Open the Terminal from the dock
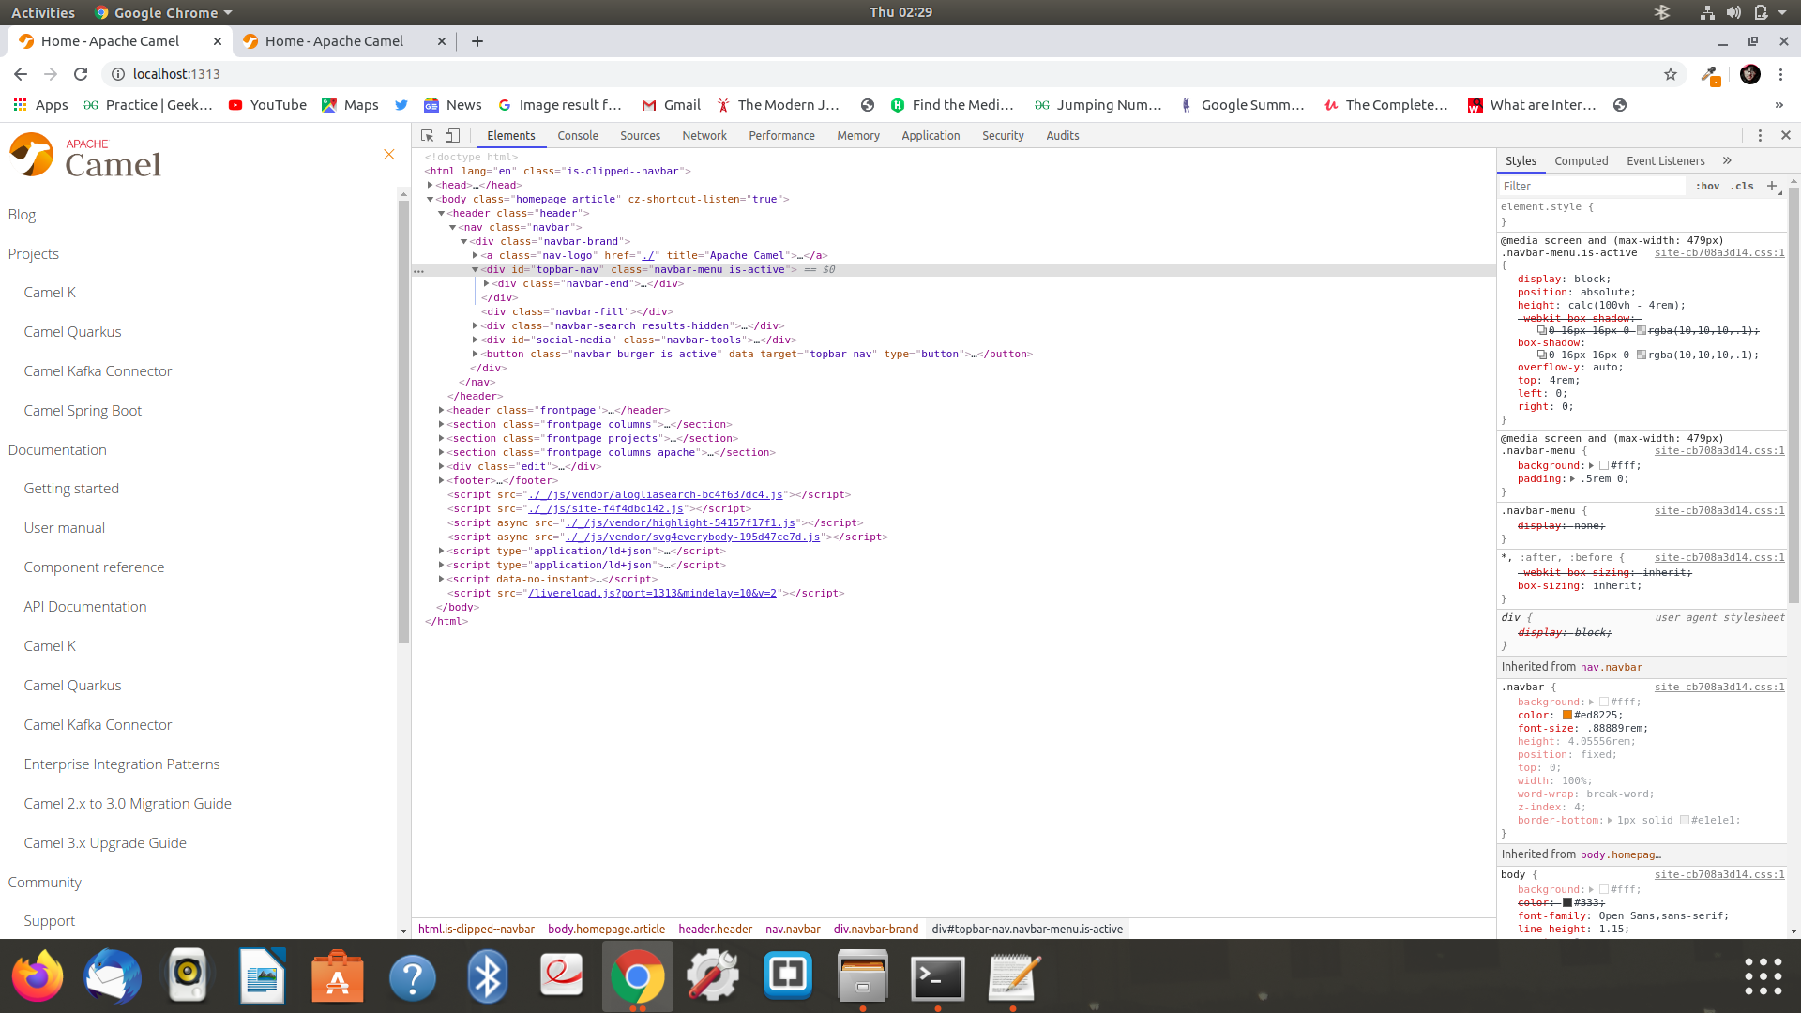1801x1013 pixels. click(938, 976)
